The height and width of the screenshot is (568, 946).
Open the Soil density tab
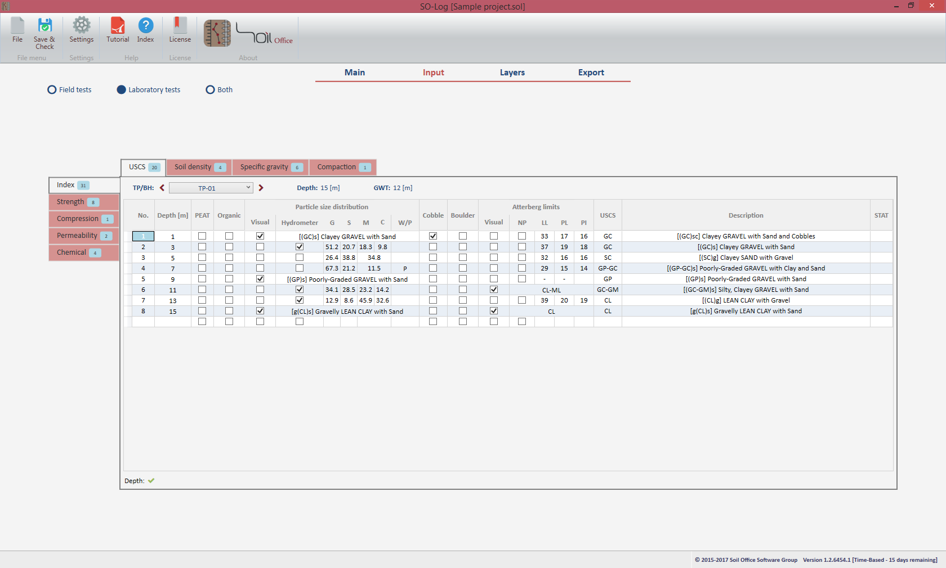[x=199, y=167]
